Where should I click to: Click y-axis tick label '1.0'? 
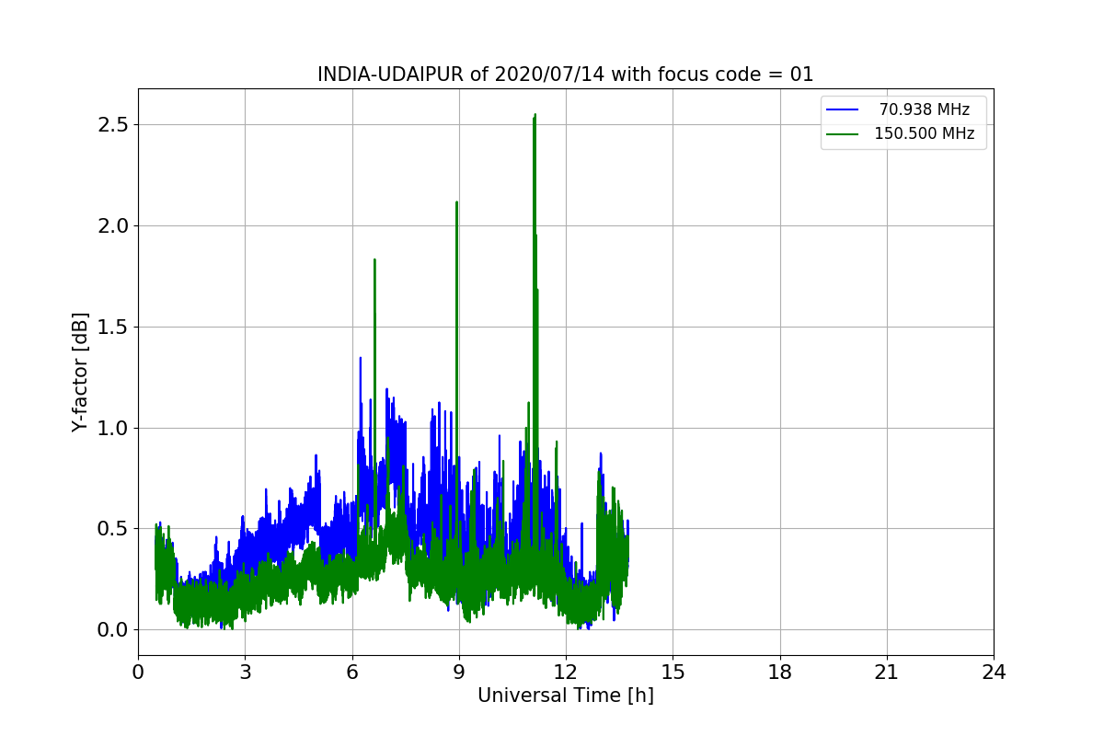click(111, 428)
